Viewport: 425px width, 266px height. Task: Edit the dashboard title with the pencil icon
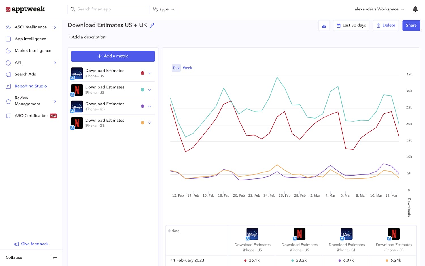point(152,25)
